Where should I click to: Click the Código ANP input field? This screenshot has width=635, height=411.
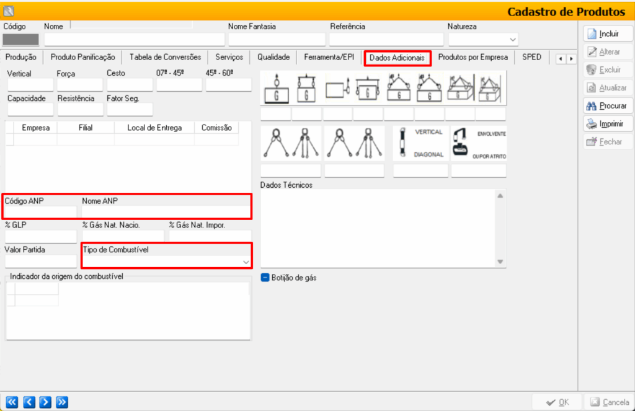tap(41, 212)
